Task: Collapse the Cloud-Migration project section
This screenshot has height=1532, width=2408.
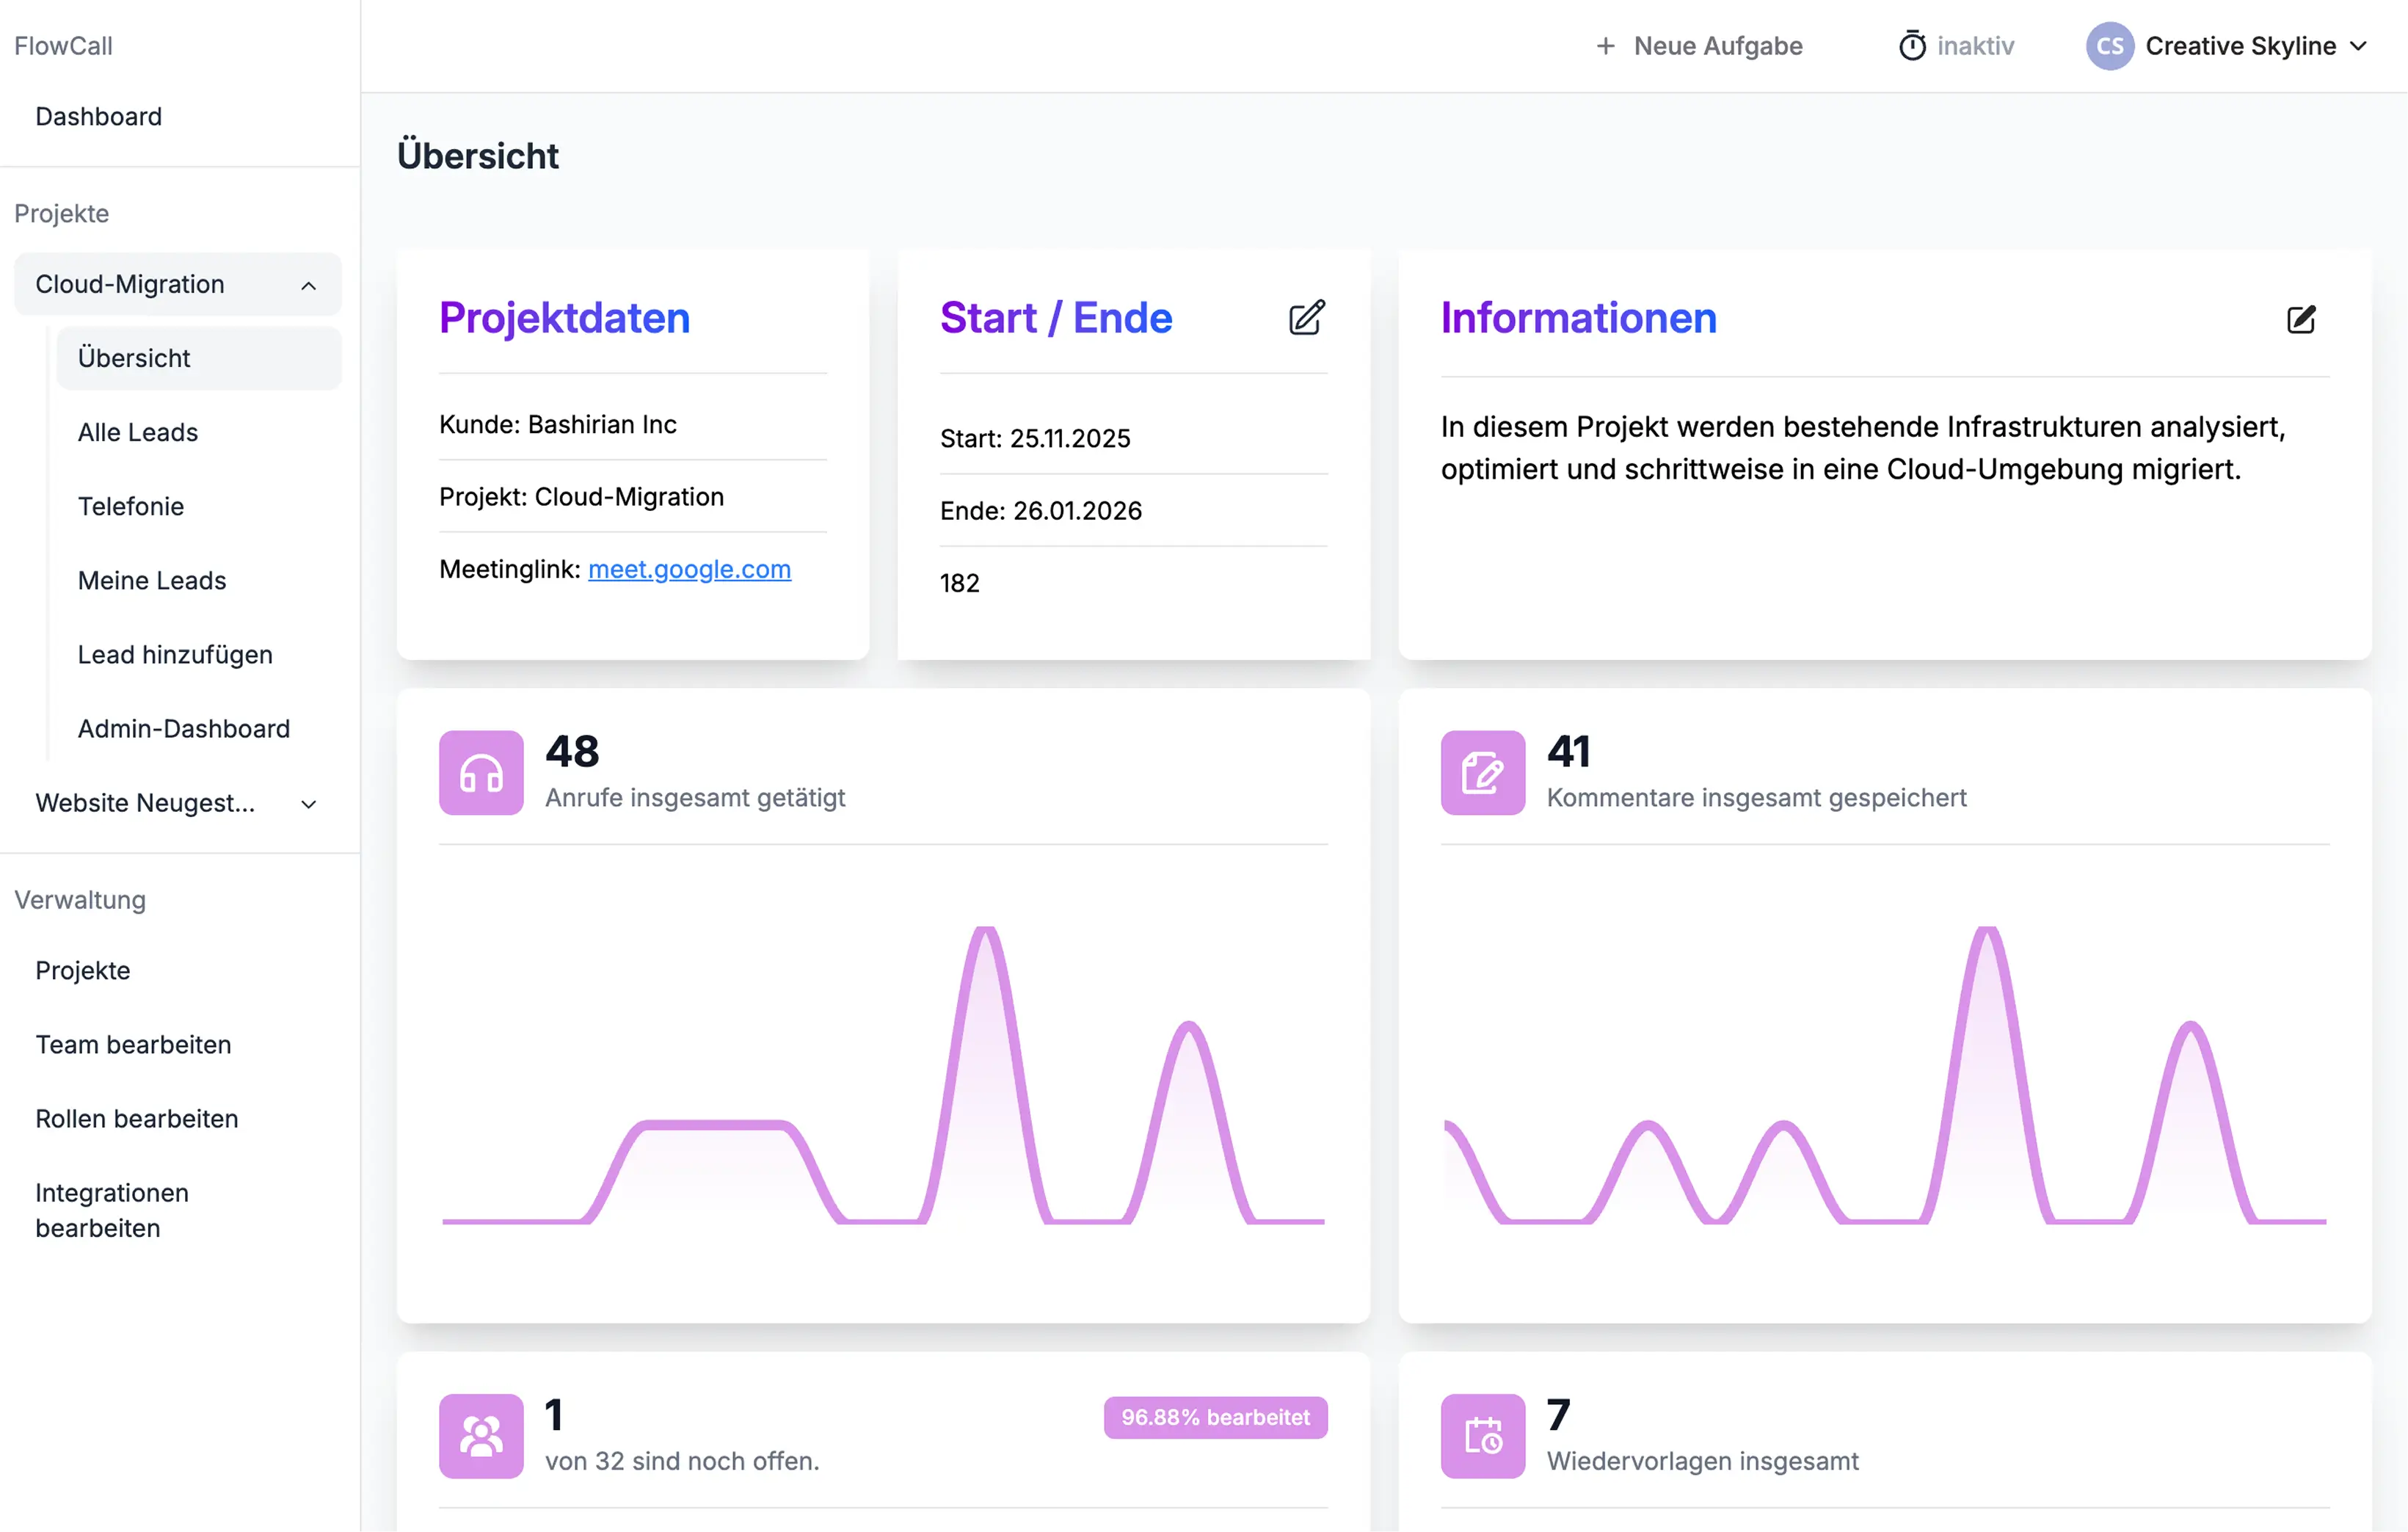Action: pyautogui.click(x=308, y=285)
